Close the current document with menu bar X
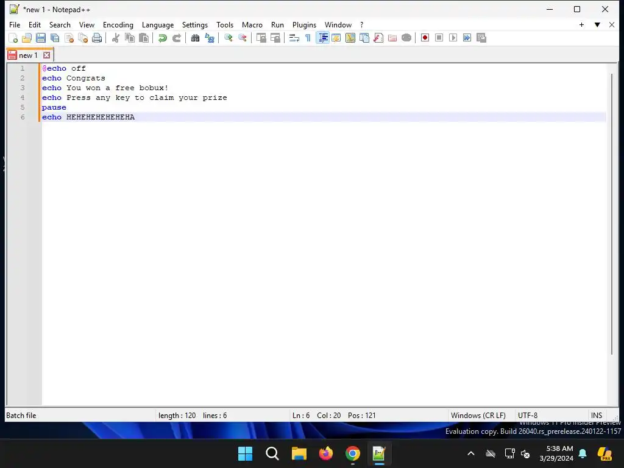This screenshot has width=624, height=468. [612, 24]
